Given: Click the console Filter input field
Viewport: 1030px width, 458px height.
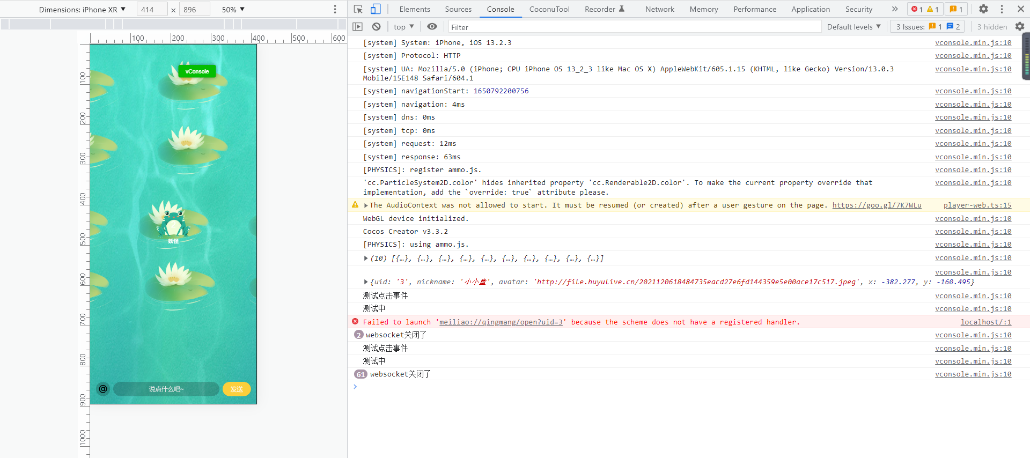Looking at the screenshot, I should pos(635,27).
